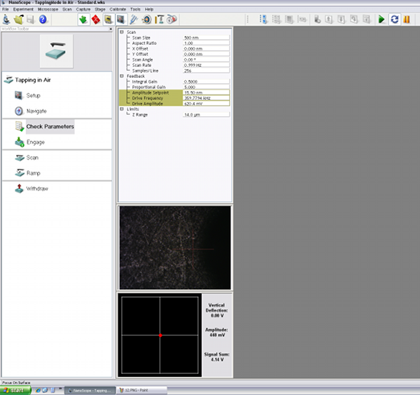Click the Windows Start button

click(x=14, y=389)
